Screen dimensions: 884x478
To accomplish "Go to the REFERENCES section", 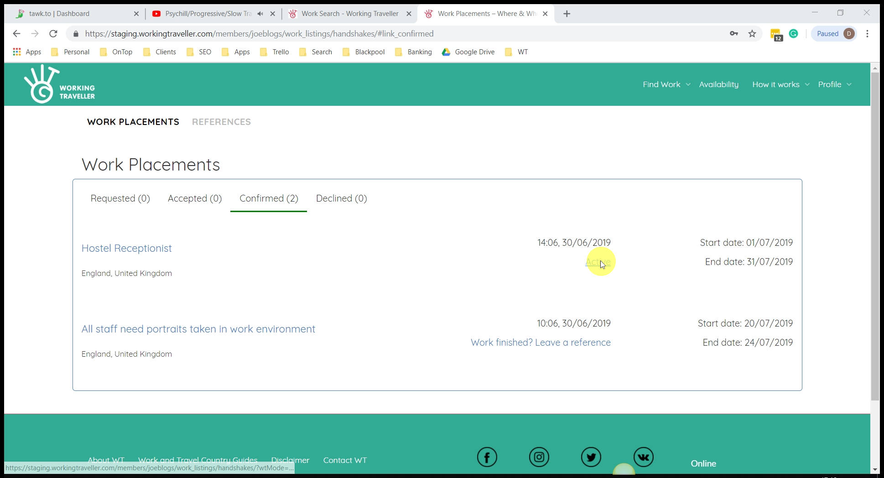I will (x=221, y=122).
